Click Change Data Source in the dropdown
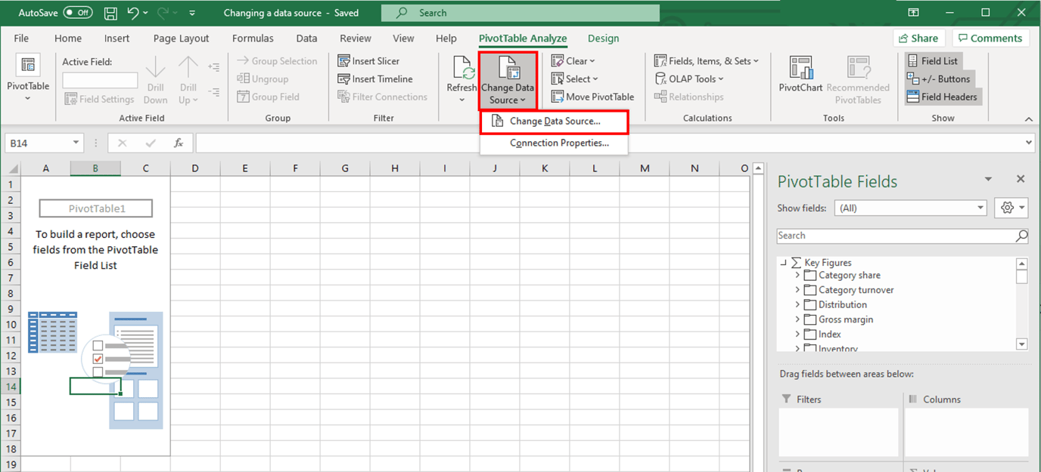 (x=554, y=121)
